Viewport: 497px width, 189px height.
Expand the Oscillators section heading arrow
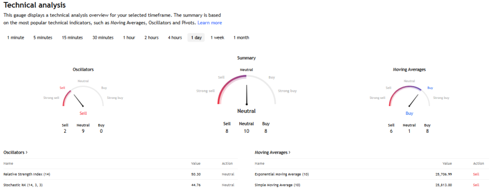tap(26, 153)
